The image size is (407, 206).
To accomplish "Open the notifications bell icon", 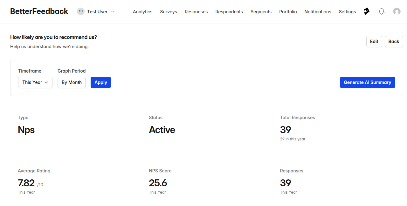I will [382, 11].
